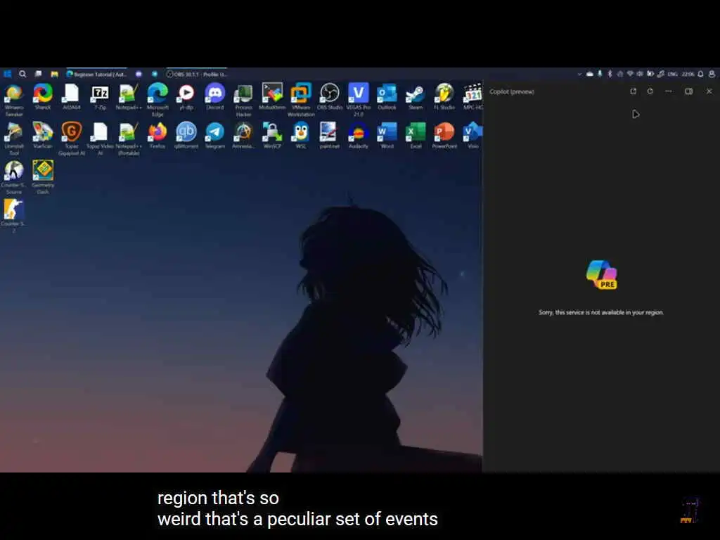Viewport: 720px width, 540px height.
Task: Open the Windows Start menu
Action: point(7,74)
